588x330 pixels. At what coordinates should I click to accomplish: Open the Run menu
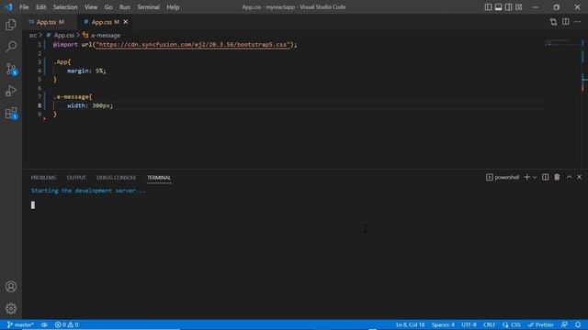(x=125, y=7)
